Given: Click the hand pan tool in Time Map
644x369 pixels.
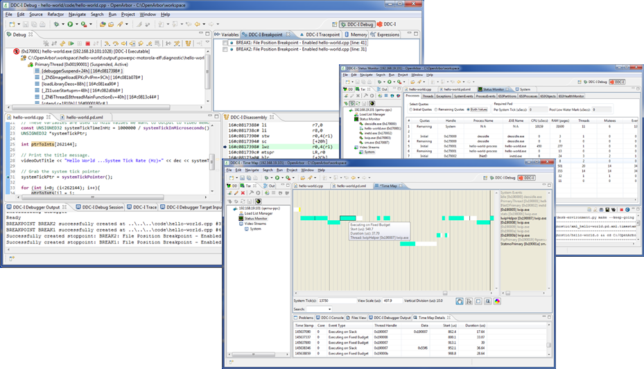Looking at the screenshot, I should click(459, 301).
